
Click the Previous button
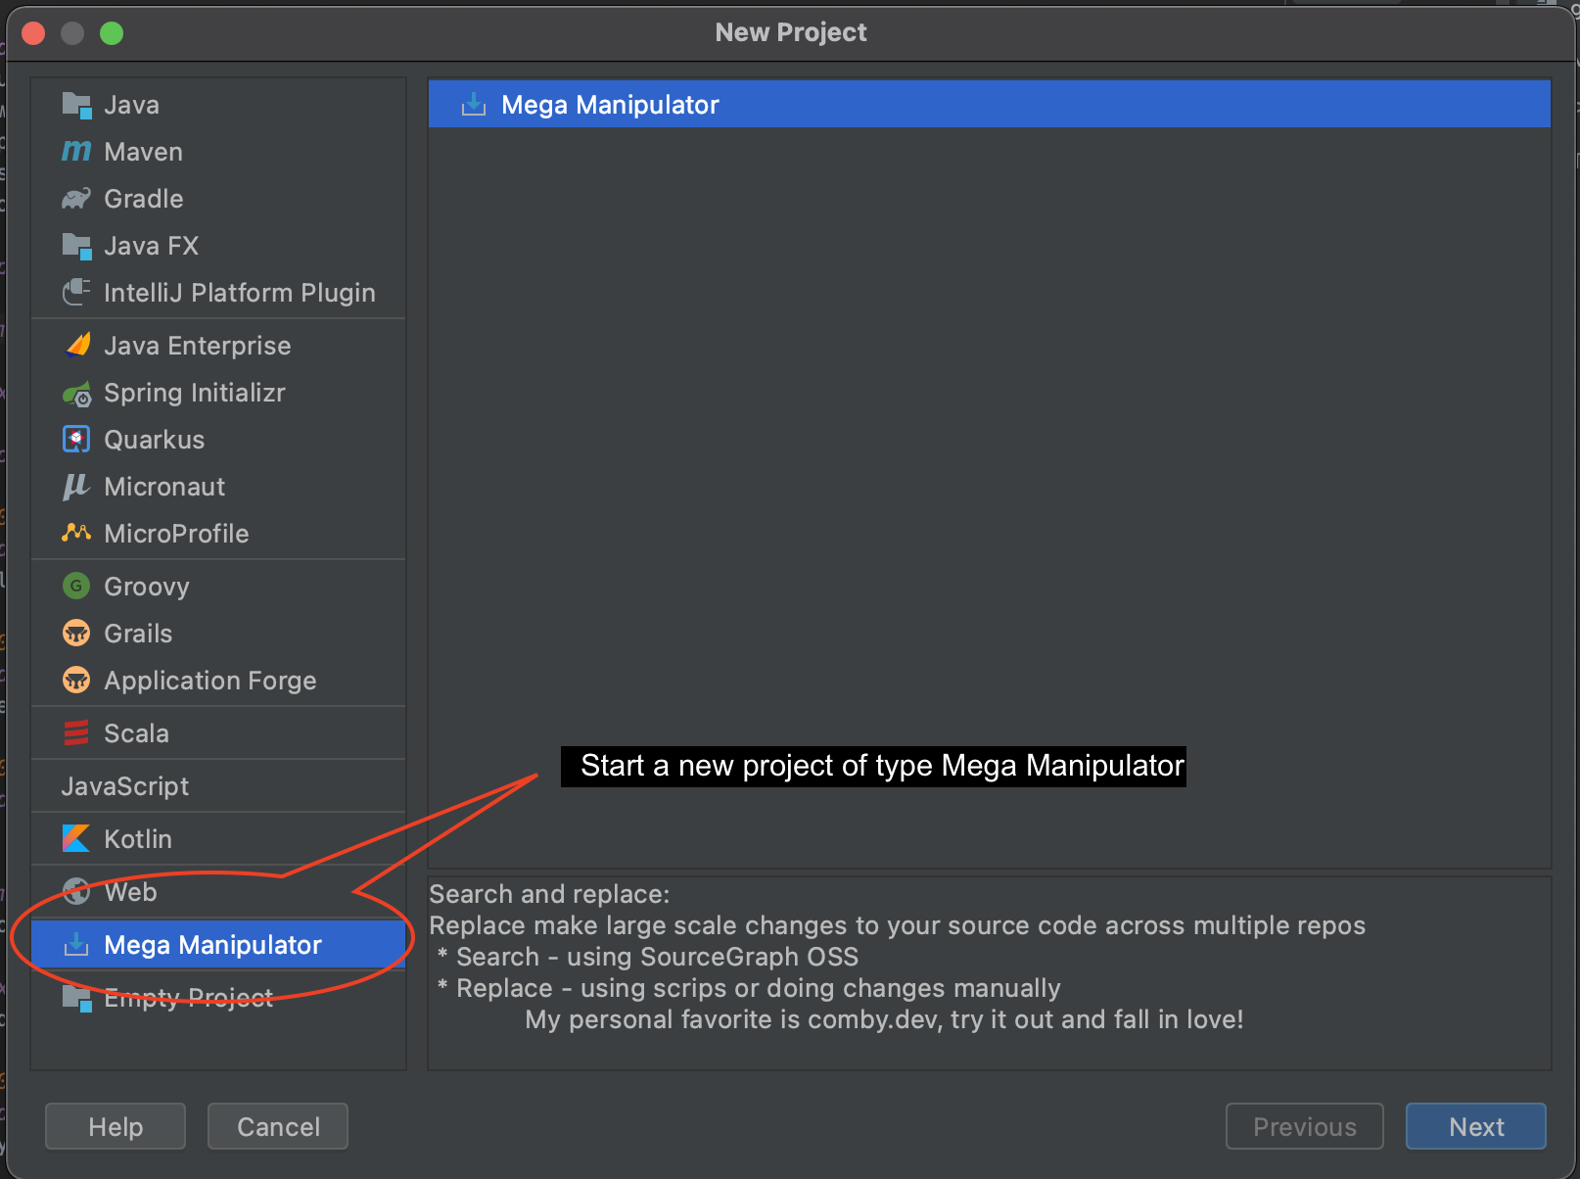(x=1305, y=1126)
